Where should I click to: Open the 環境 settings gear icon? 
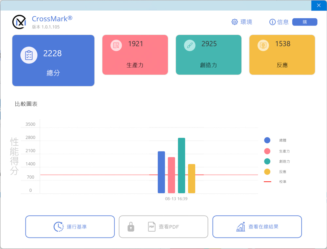point(234,22)
